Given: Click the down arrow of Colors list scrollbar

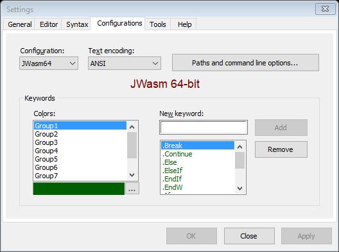Looking at the screenshot, I should tap(132, 174).
